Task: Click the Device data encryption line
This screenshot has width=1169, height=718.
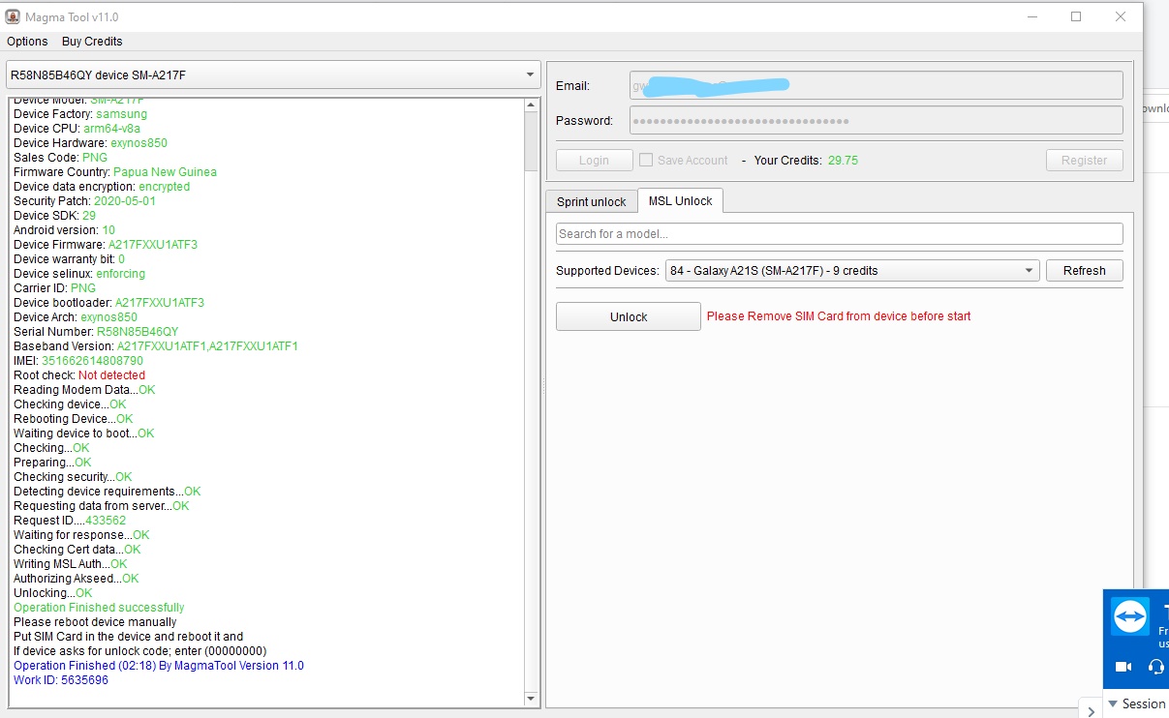Action: click(102, 187)
